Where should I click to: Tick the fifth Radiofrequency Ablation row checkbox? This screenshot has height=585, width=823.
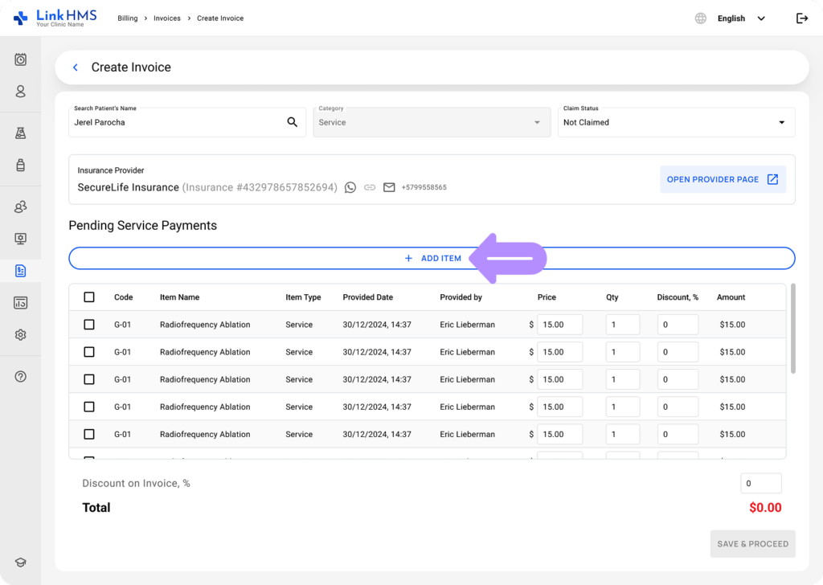tap(89, 434)
